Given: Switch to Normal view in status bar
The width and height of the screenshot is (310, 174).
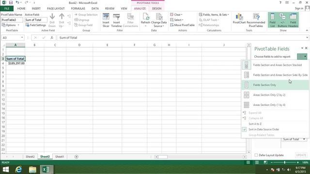Looking at the screenshot, I should [x=248, y=162].
